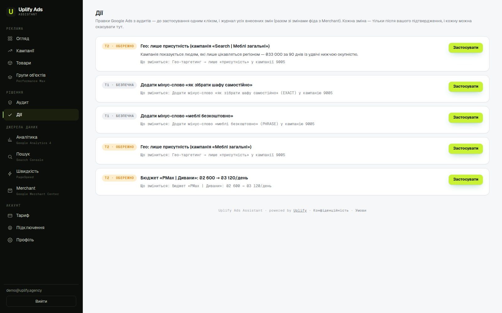Apply PMax | Дивани budget change

pos(466,179)
